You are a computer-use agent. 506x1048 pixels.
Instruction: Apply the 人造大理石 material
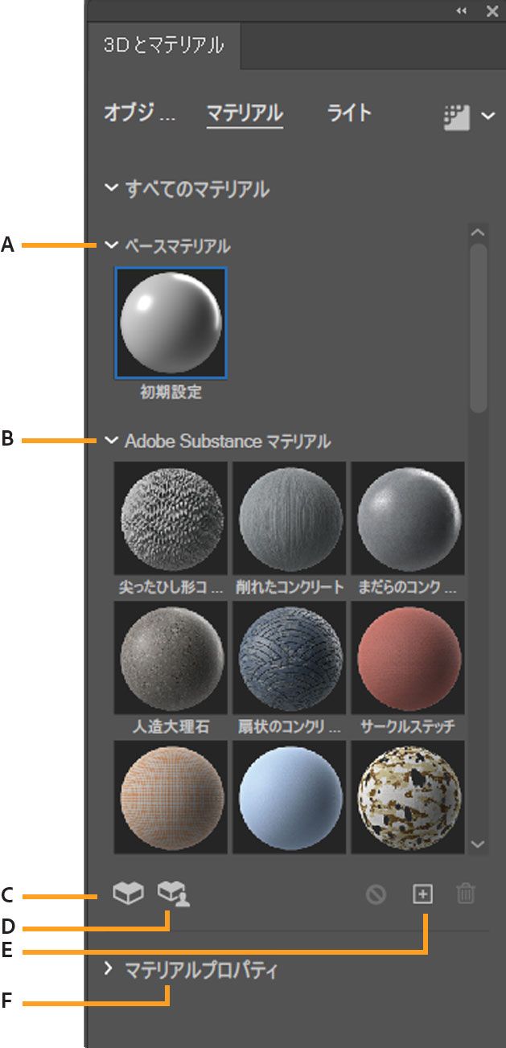click(x=171, y=657)
